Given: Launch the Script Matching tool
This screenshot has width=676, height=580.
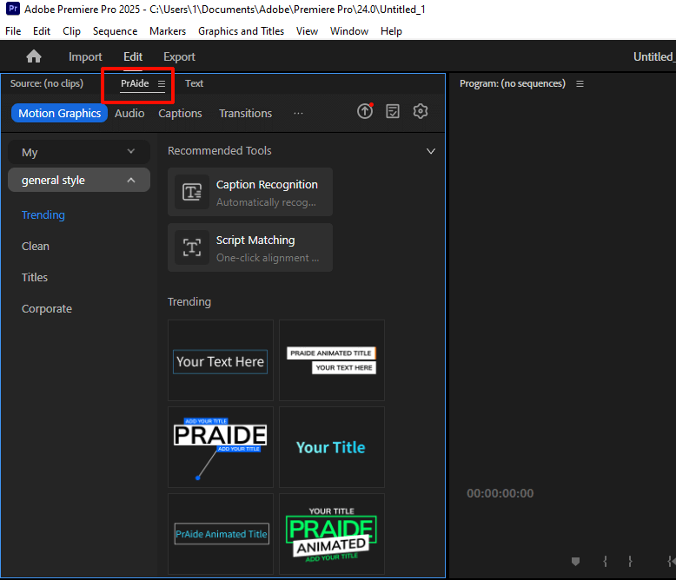Looking at the screenshot, I should coord(250,247).
